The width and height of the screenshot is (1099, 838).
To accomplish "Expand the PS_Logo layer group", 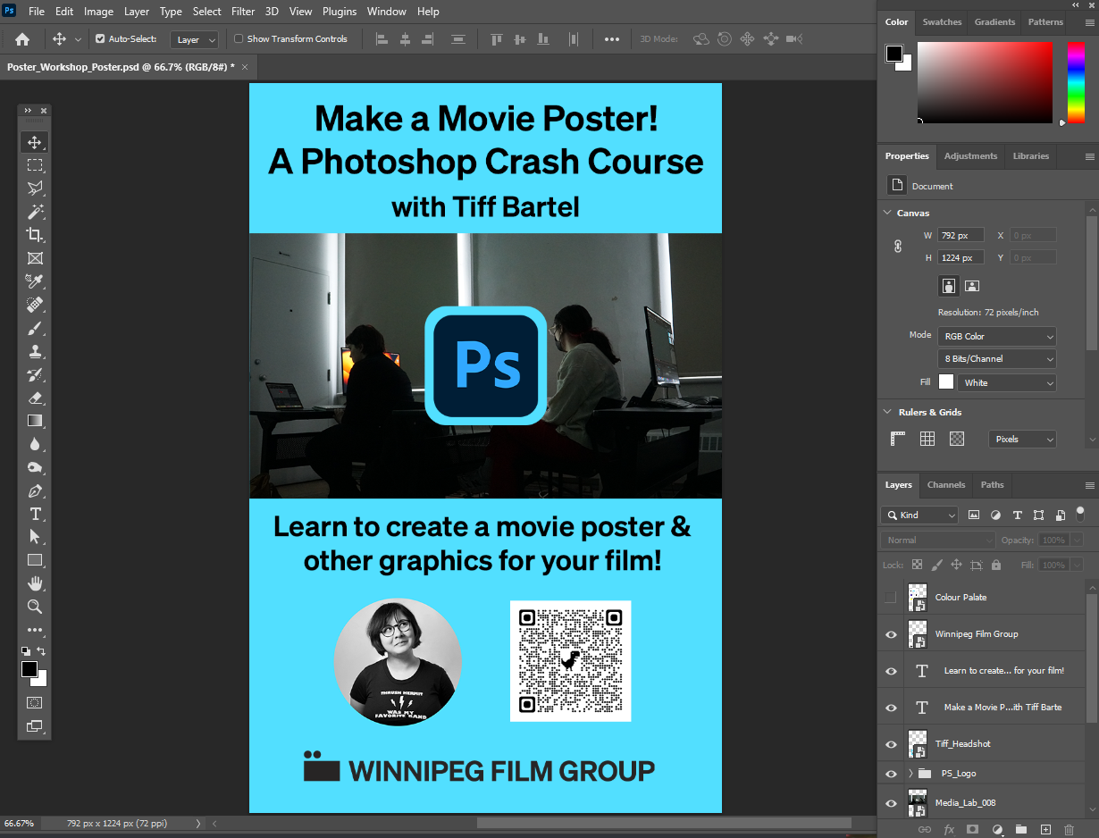I will [x=910, y=774].
